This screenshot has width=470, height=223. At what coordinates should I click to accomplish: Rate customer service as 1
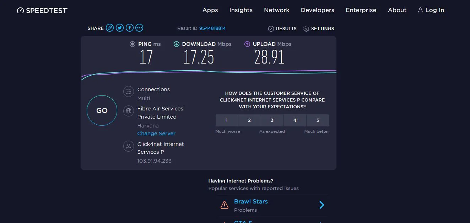(227, 120)
